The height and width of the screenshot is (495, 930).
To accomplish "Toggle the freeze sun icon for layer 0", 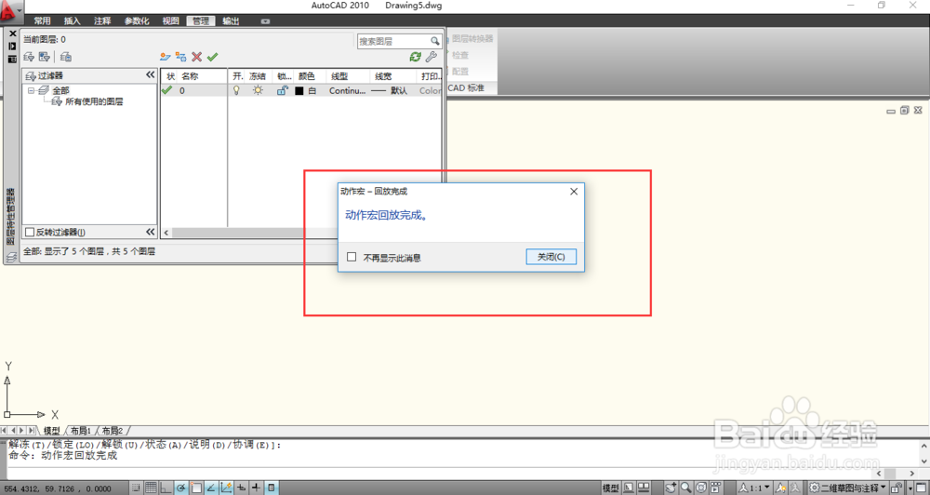I will [258, 90].
